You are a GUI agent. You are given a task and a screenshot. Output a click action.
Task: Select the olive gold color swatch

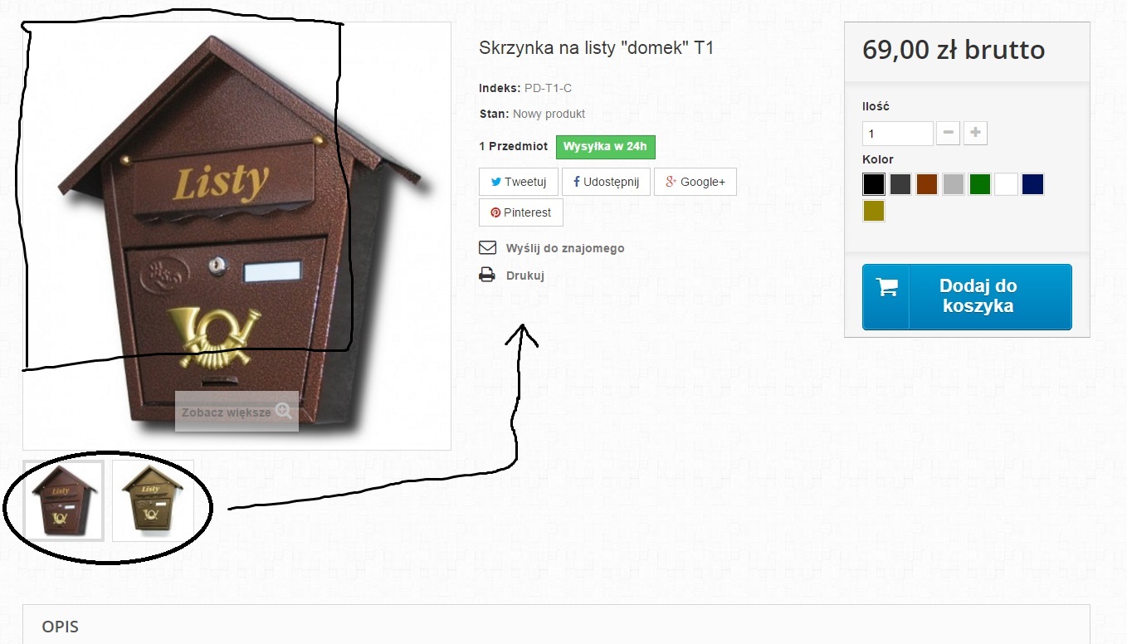pos(874,211)
